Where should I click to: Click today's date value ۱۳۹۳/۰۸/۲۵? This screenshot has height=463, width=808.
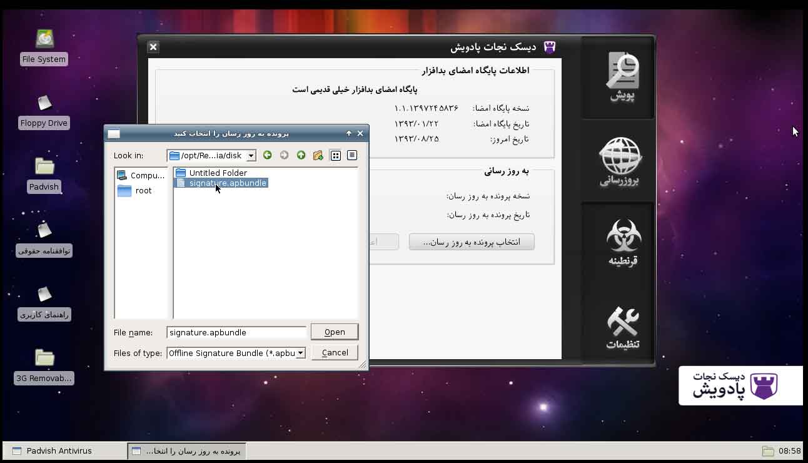pos(417,138)
